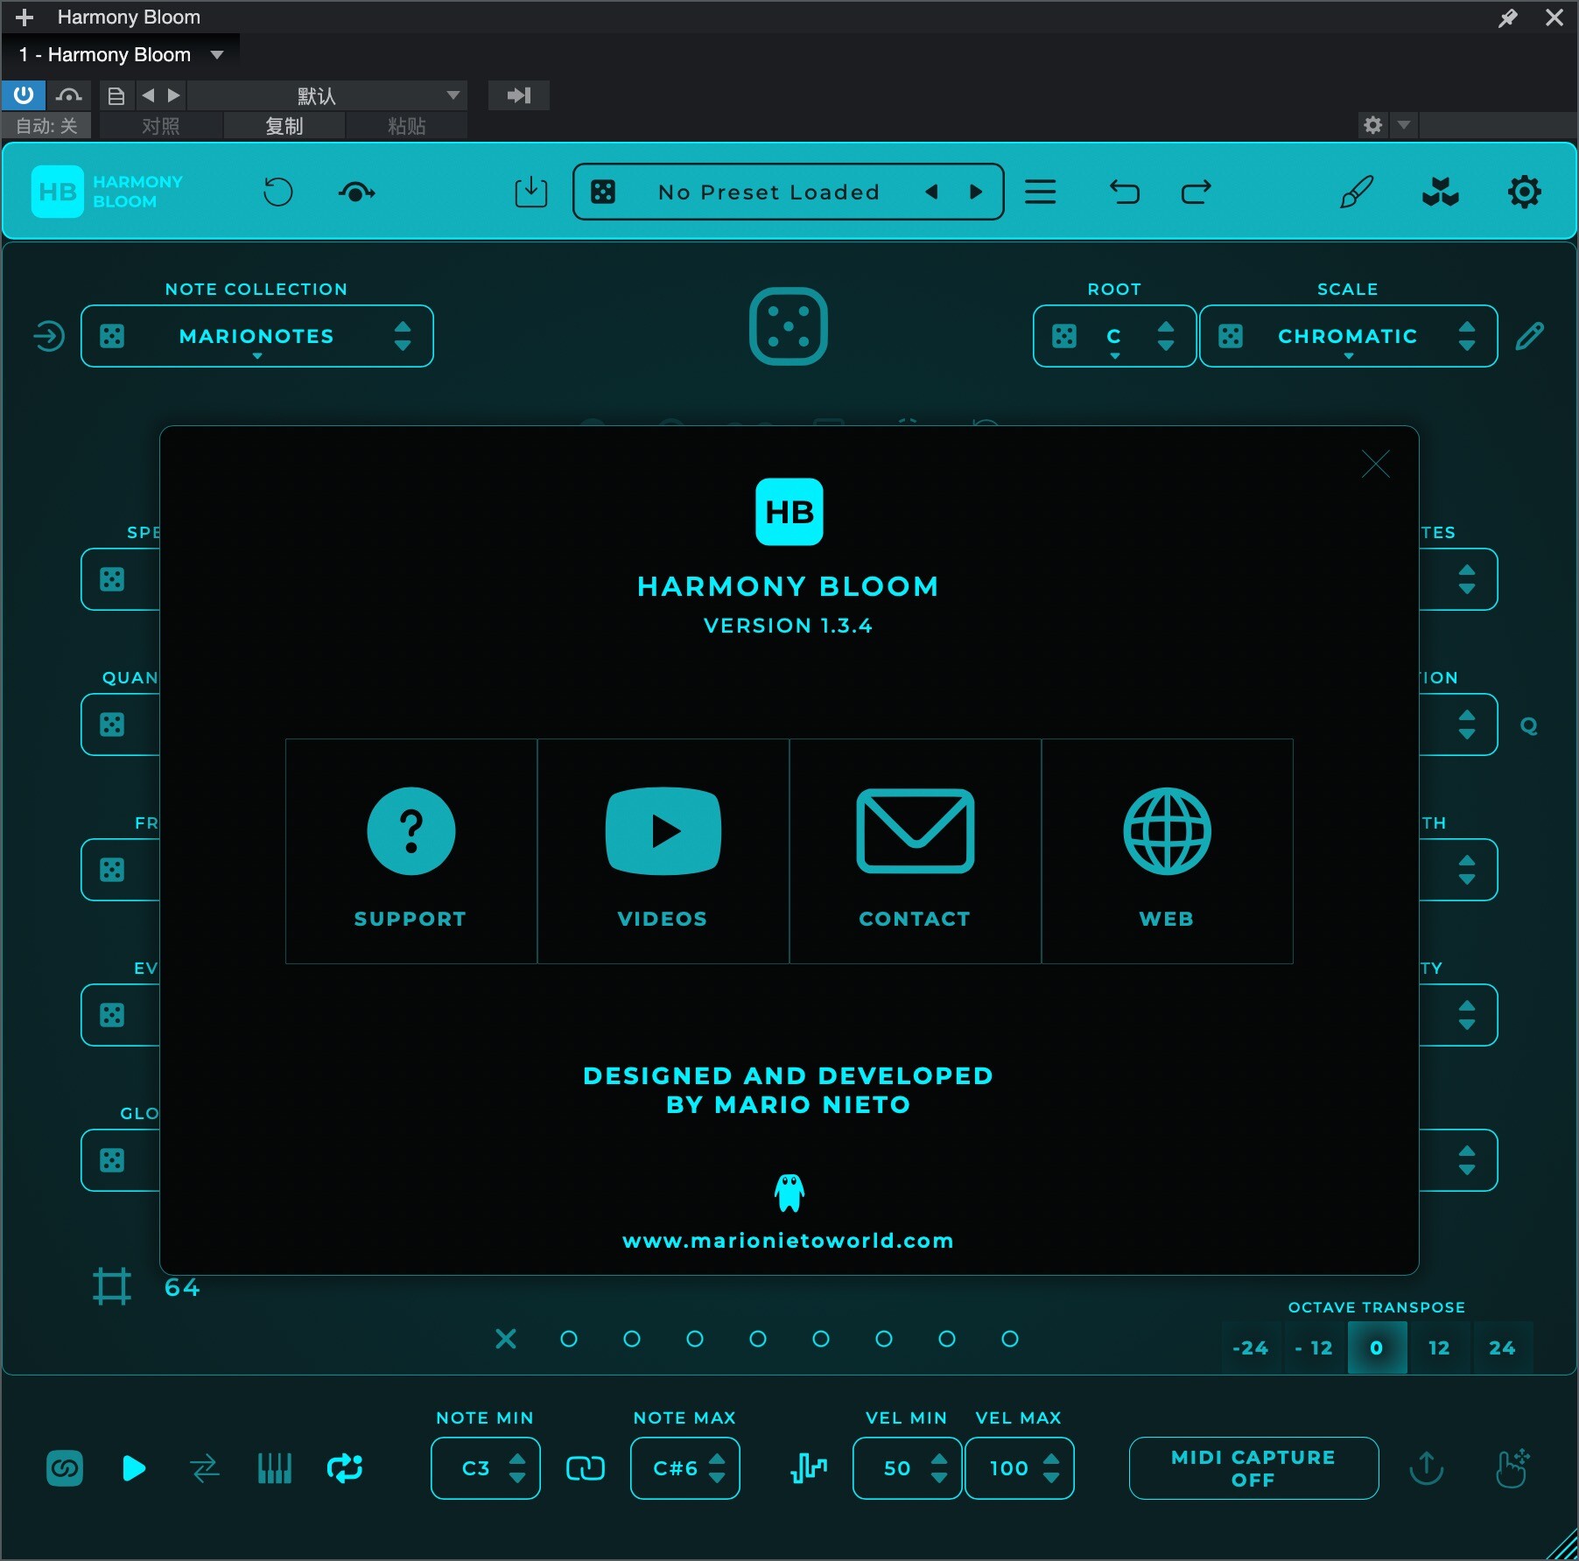Randomize the Scale dice

[x=1231, y=336]
